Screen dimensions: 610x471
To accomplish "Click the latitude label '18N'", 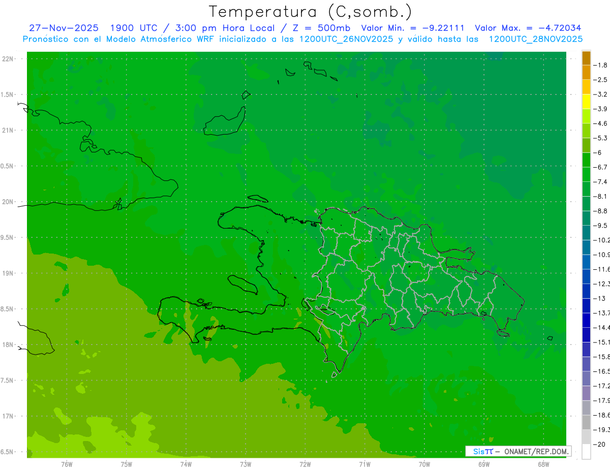I will [x=8, y=344].
